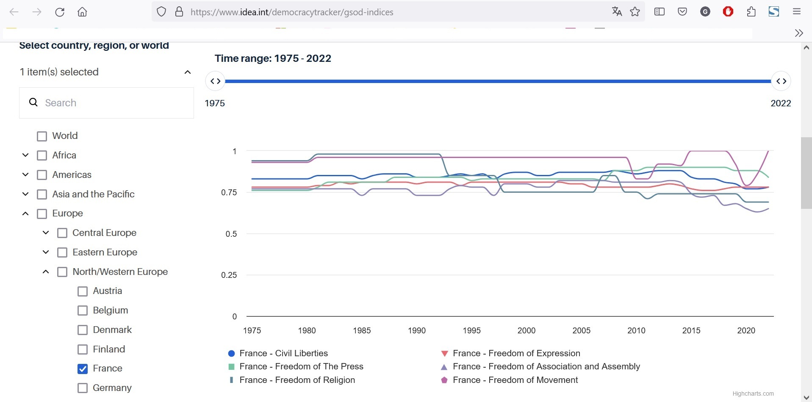
Task: Click the blue S extension icon
Action: (x=774, y=12)
